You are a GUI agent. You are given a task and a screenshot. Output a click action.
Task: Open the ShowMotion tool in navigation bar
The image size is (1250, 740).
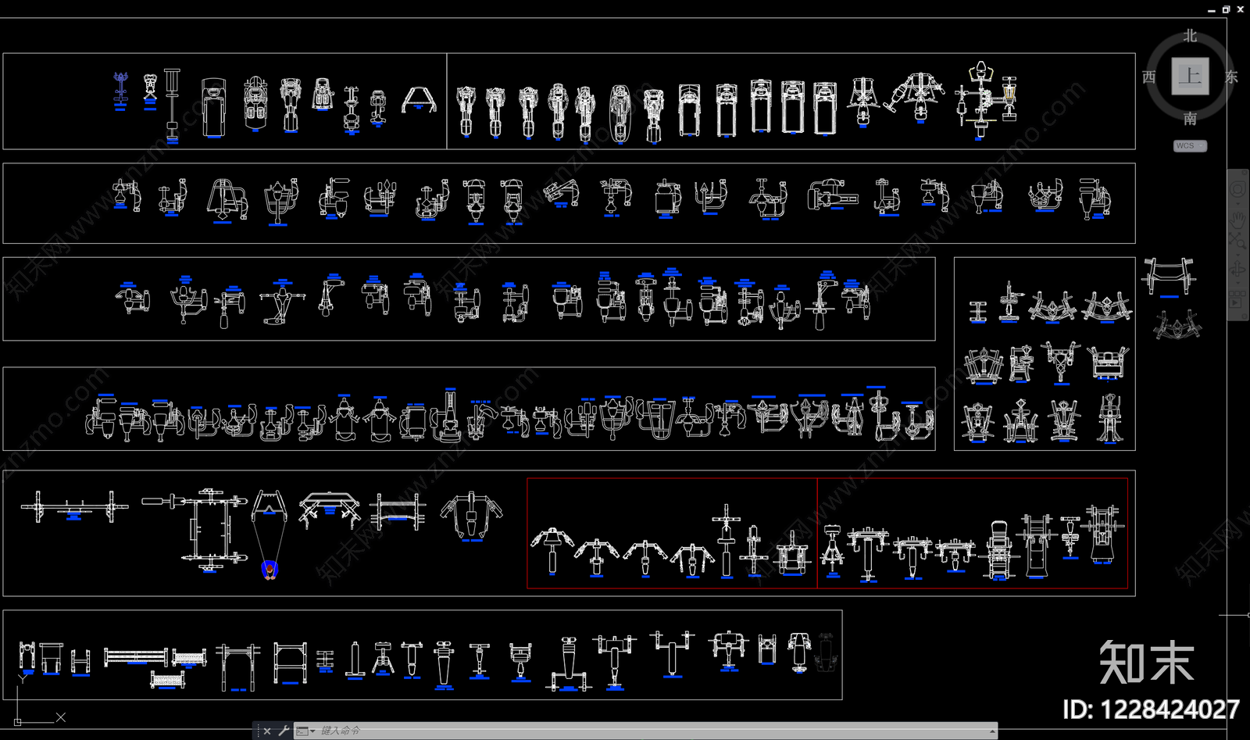click(1237, 298)
